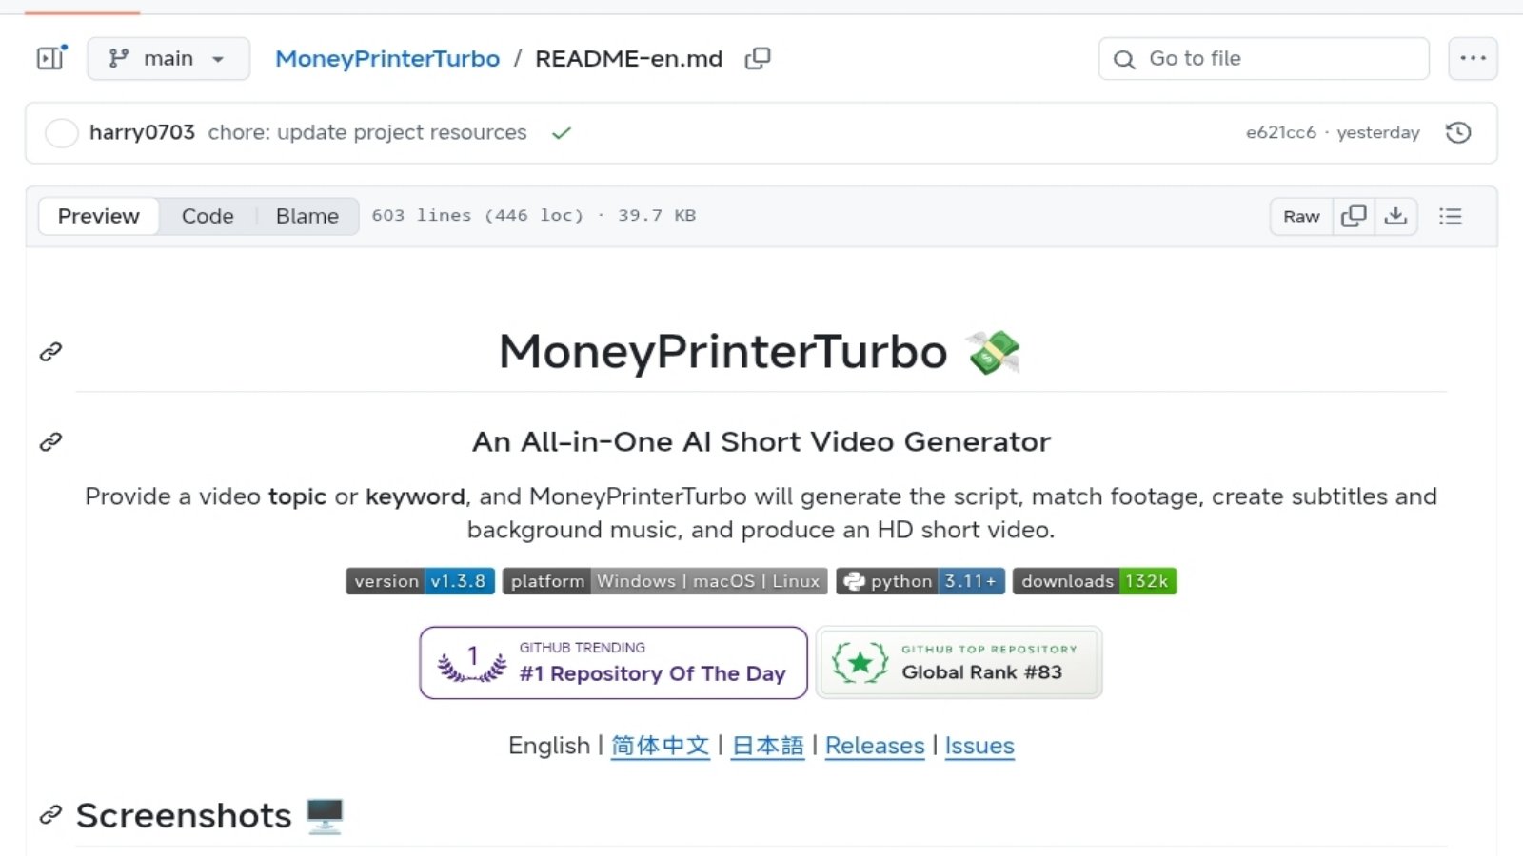
Task: Click the 'yesterday' commit timestamp
Action: coord(1378,132)
